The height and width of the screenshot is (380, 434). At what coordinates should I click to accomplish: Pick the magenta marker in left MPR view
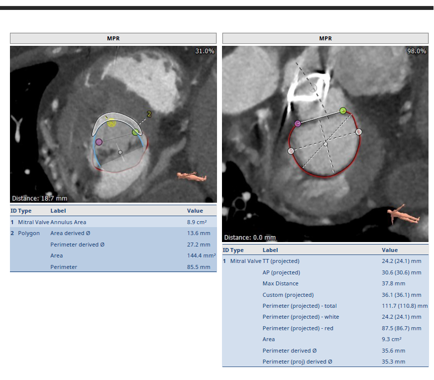[99, 142]
